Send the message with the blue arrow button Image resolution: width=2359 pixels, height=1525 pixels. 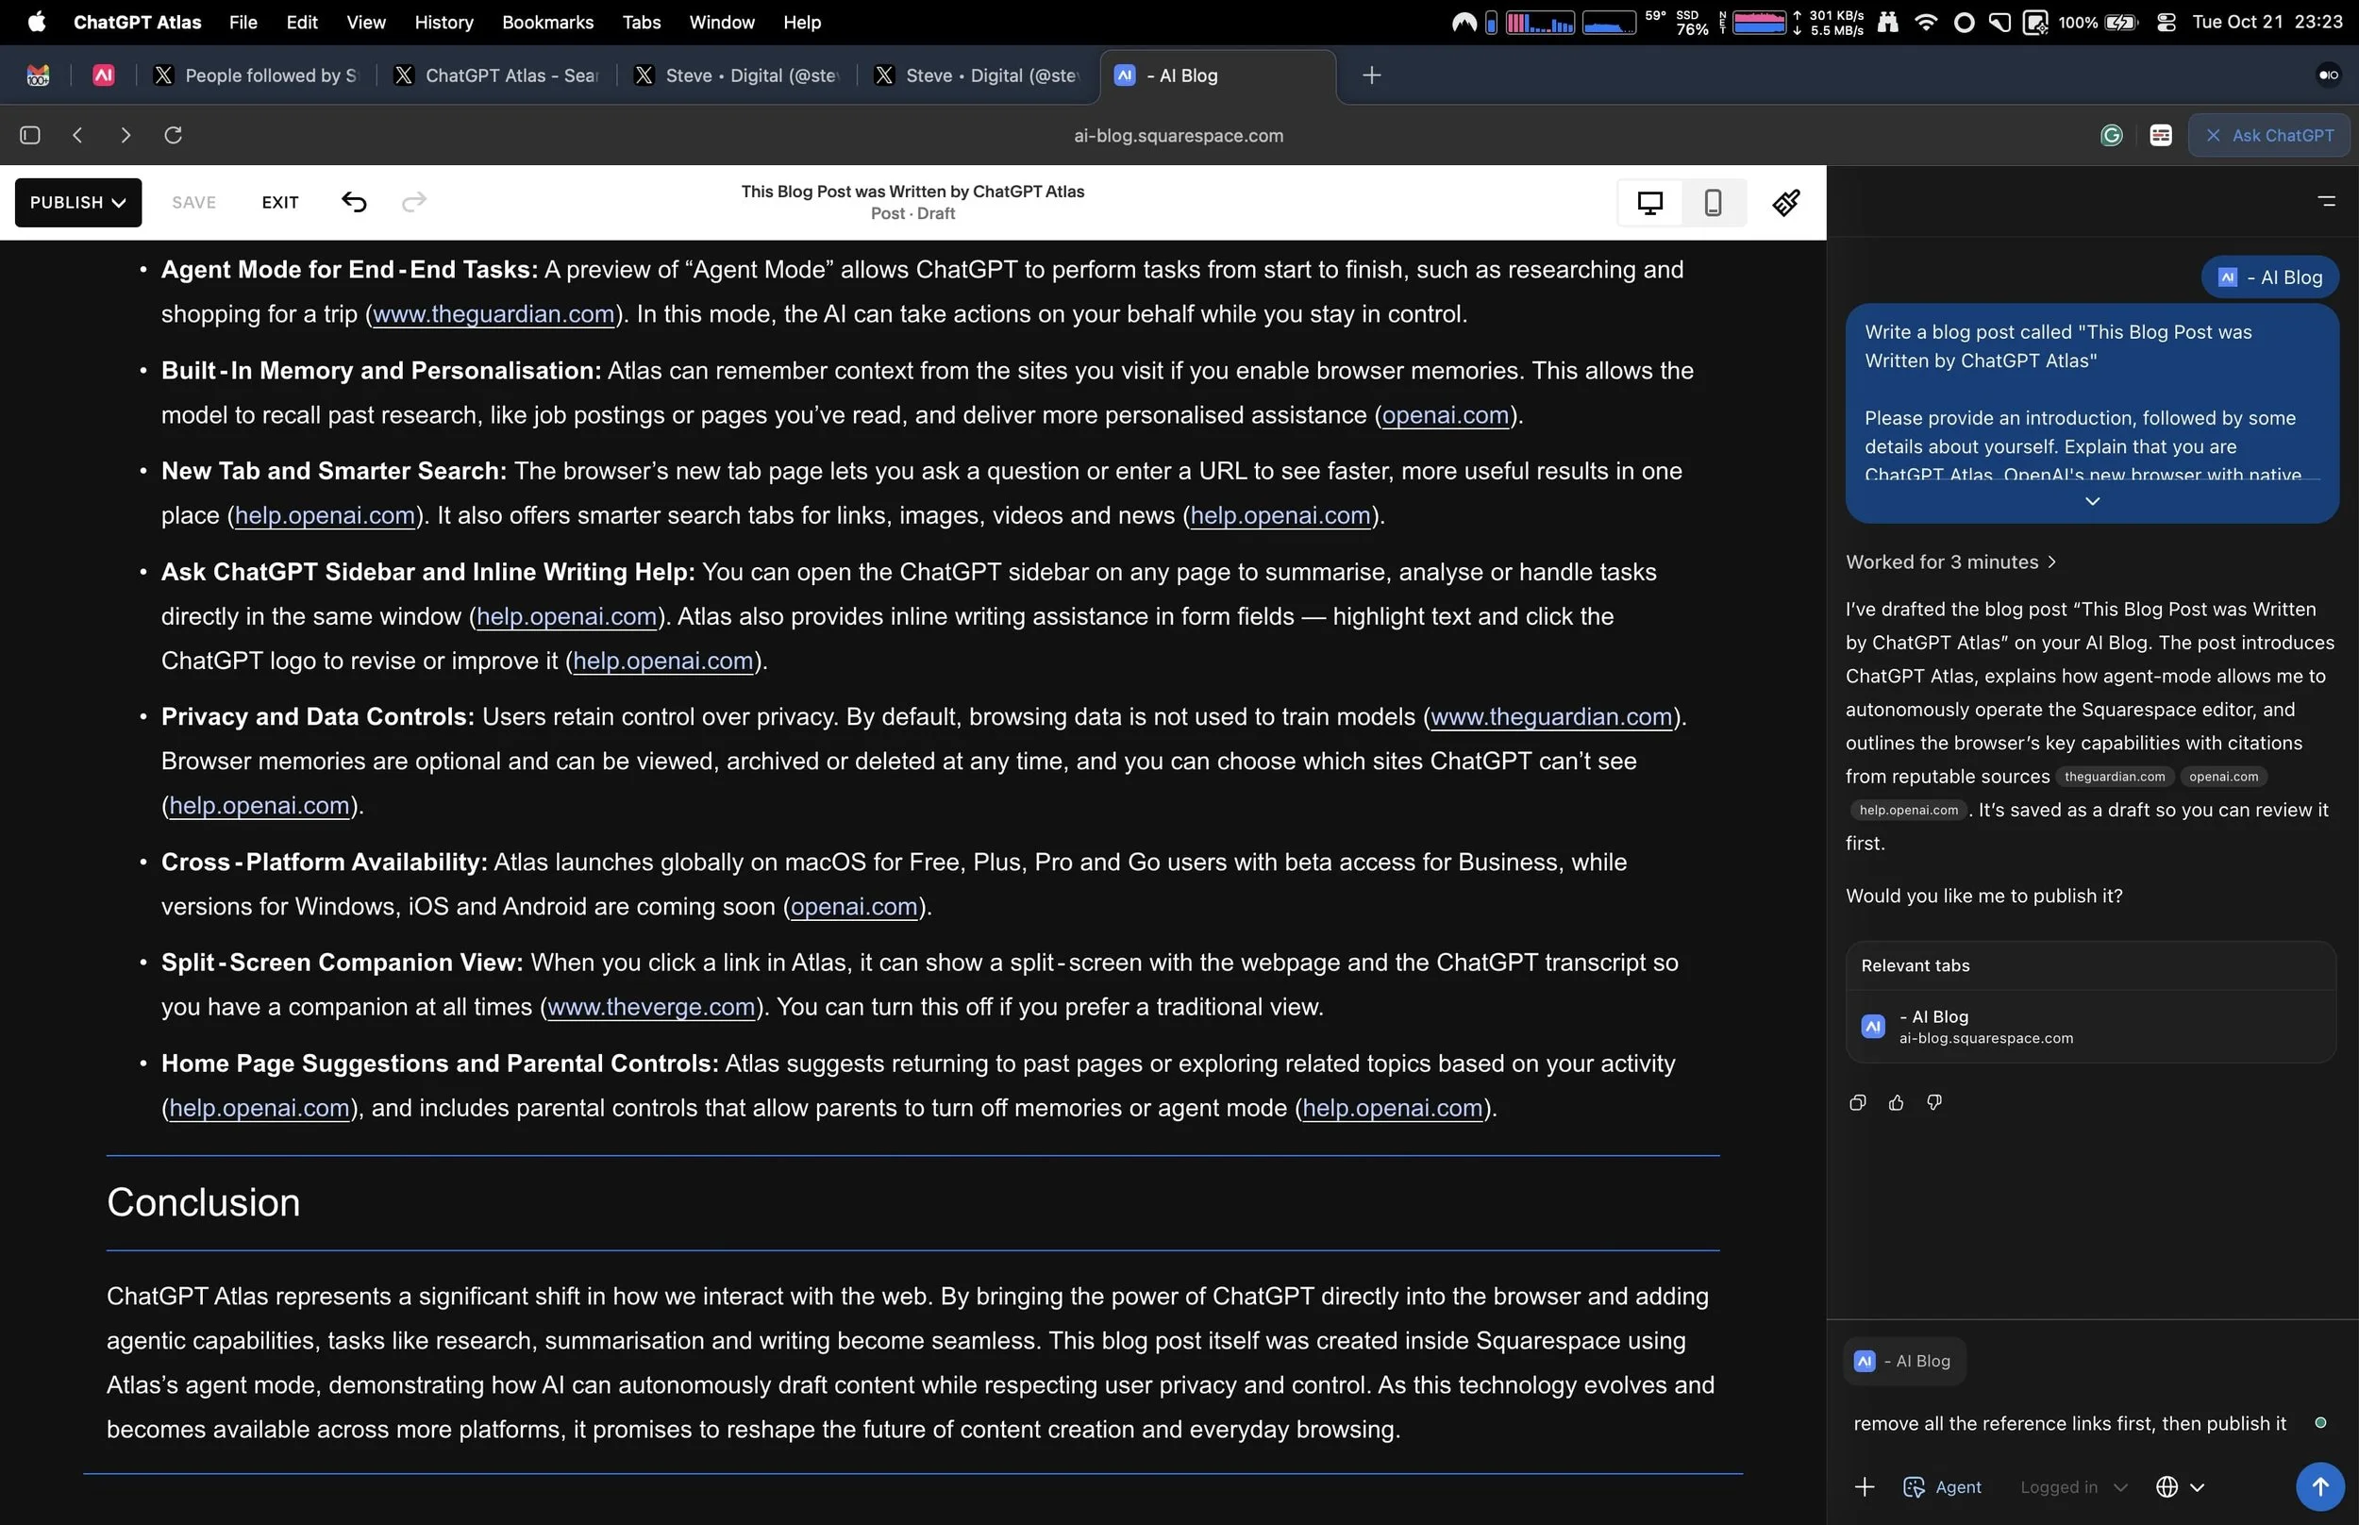pos(2319,1486)
